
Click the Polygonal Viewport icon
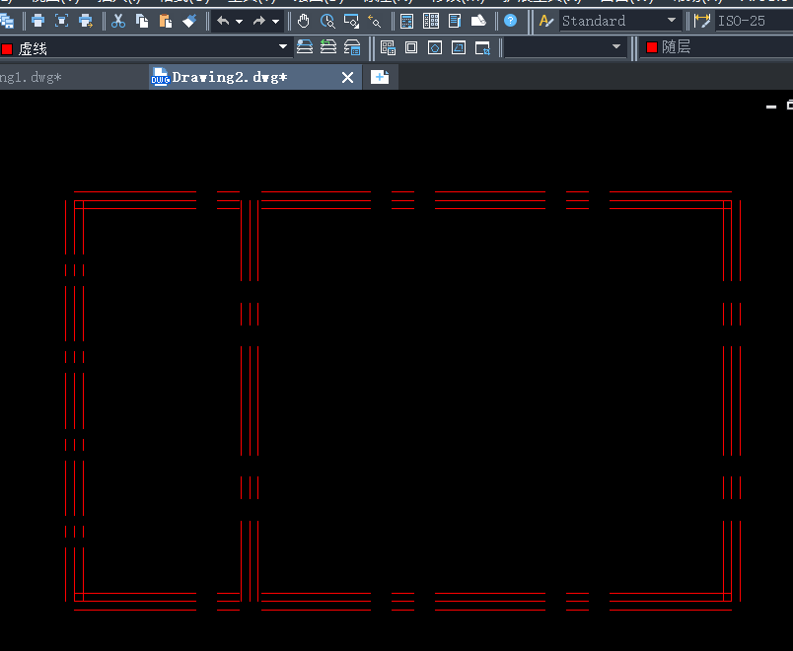tap(435, 47)
